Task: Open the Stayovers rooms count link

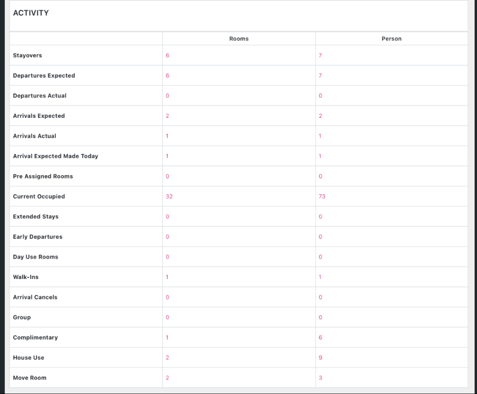Action: (x=167, y=55)
